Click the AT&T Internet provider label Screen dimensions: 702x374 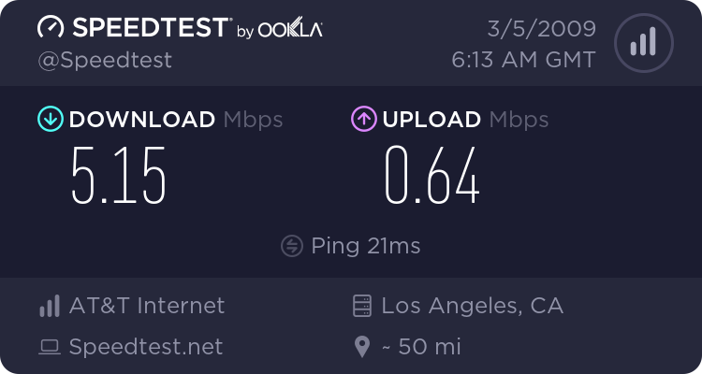147,306
